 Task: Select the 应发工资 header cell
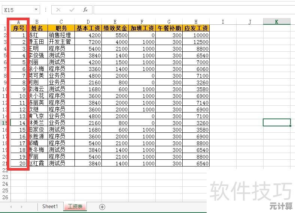[196, 28]
